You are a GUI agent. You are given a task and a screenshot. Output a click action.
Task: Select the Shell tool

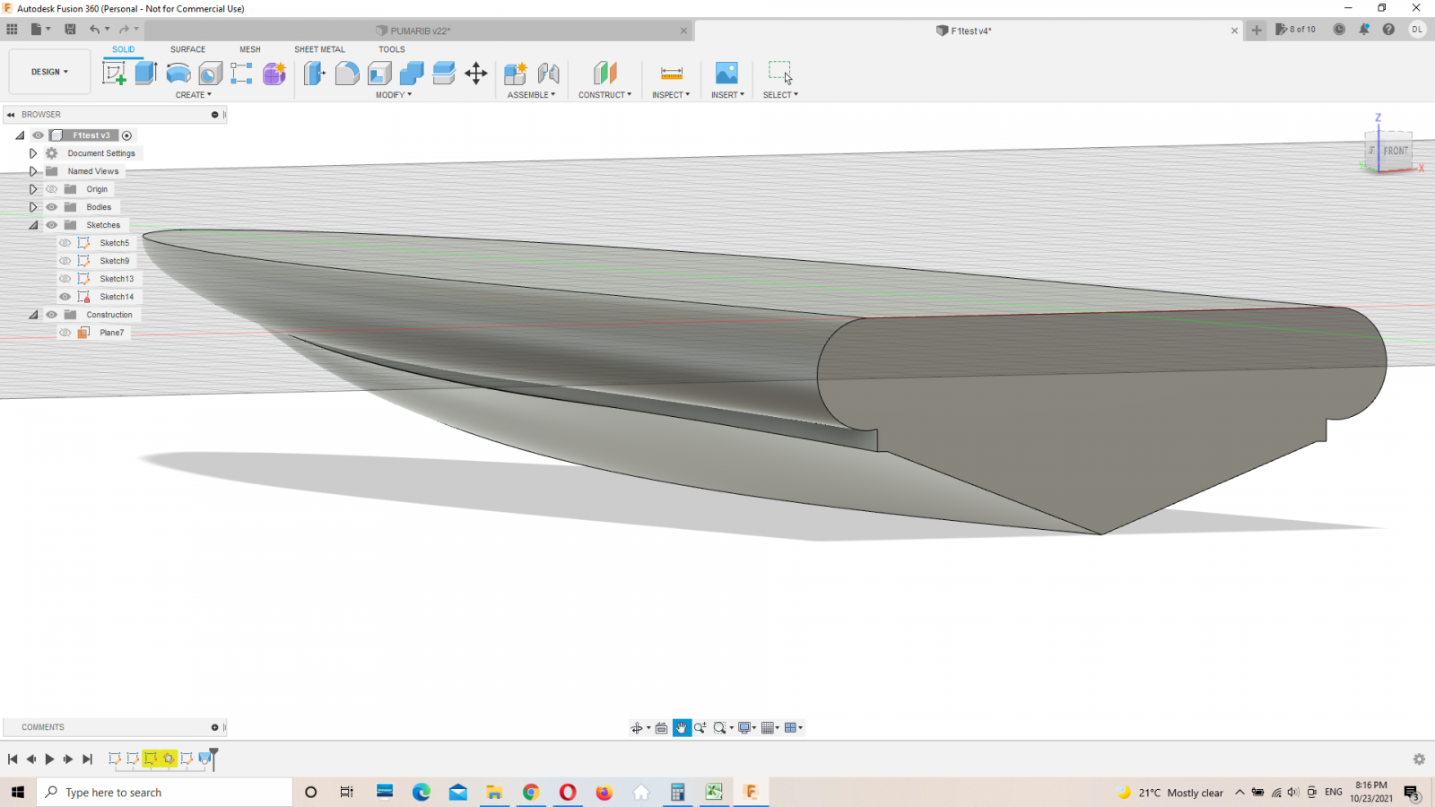tap(379, 73)
